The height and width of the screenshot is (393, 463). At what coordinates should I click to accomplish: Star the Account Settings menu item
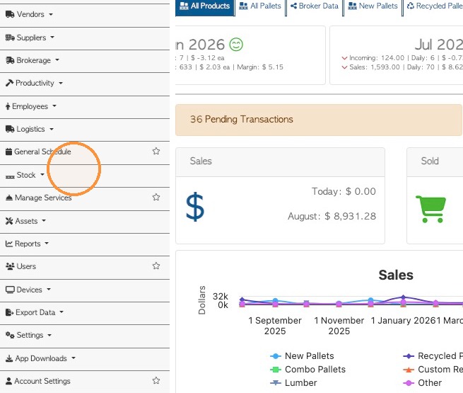(x=156, y=380)
